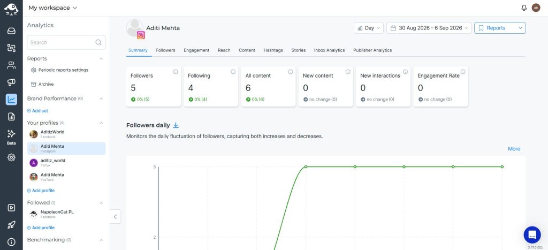Show info for All content card
Screen dimensions: 548x250
tap(291, 72)
